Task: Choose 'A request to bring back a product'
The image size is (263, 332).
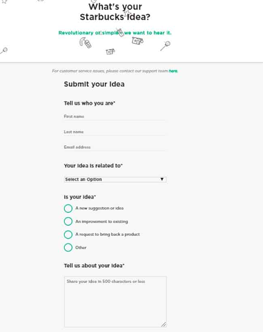Action: [x=68, y=235]
